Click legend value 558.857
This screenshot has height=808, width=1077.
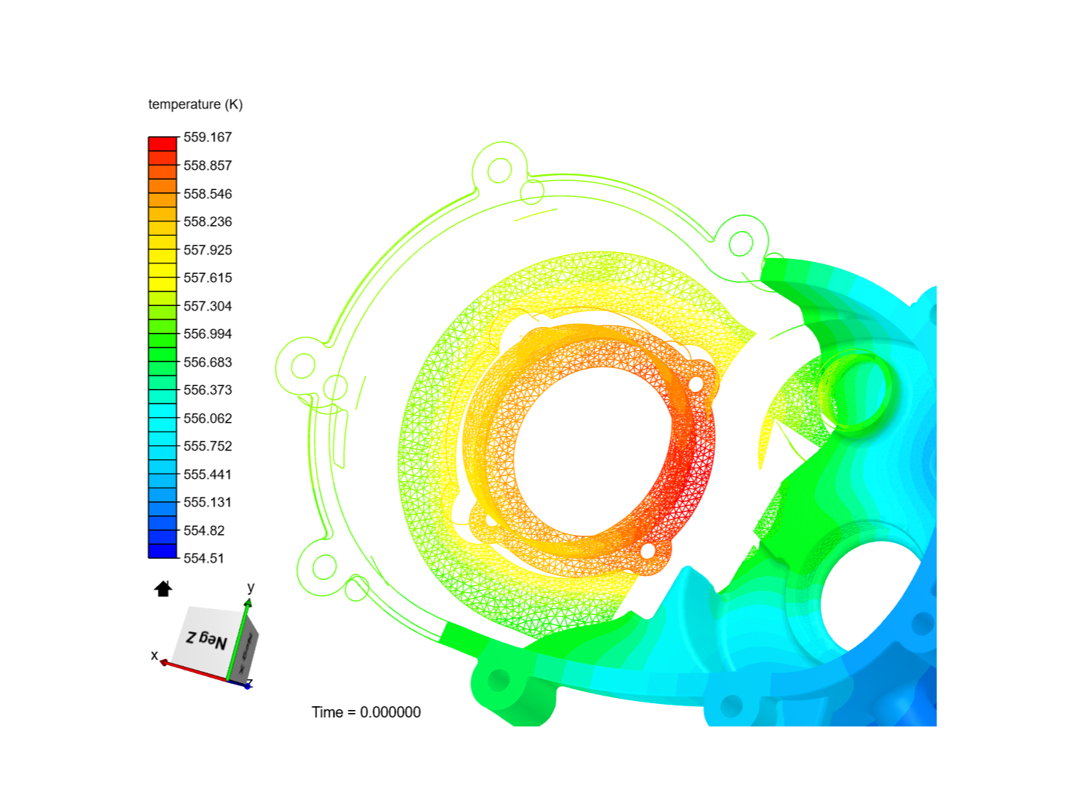coord(208,165)
